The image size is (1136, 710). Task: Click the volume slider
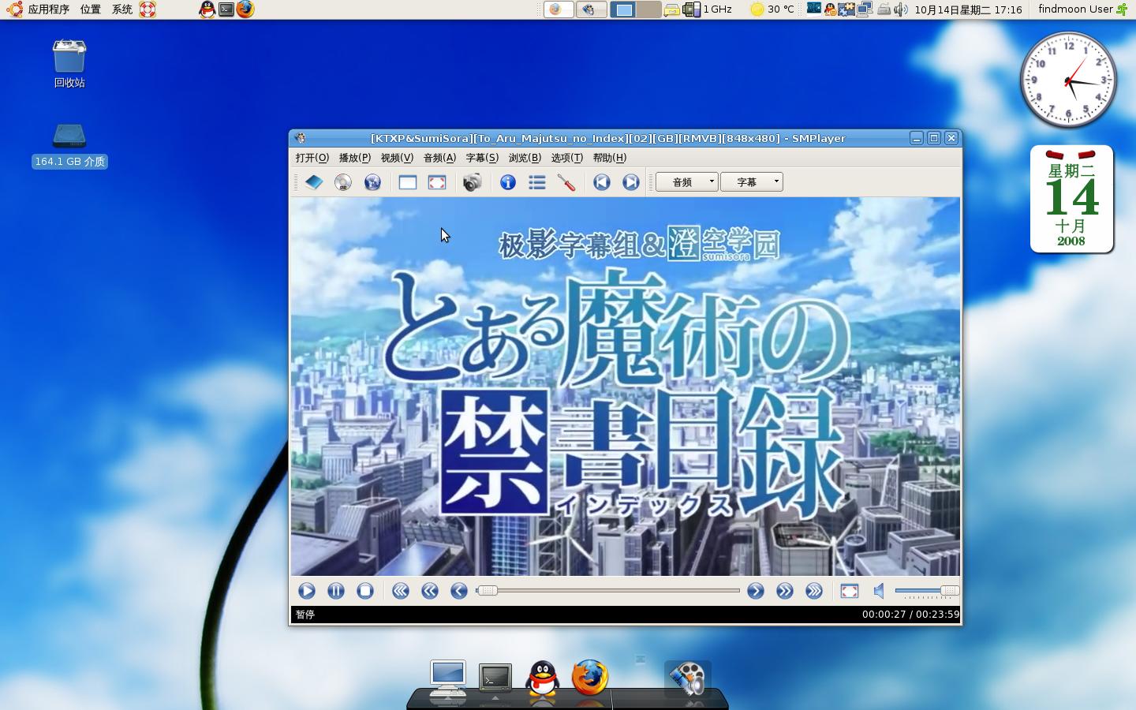point(926,591)
